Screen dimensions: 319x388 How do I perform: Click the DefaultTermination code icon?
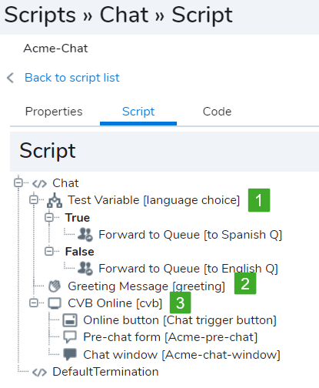[x=39, y=373]
